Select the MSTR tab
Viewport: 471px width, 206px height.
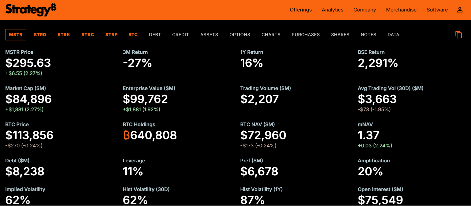tap(16, 35)
